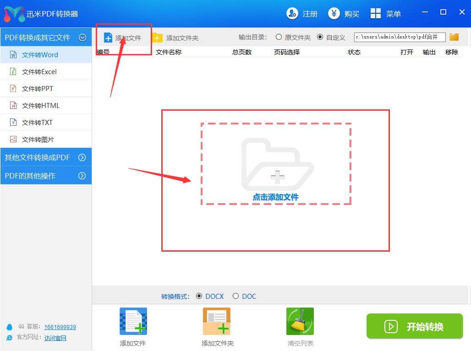Click the 总页数 column header

(242, 52)
